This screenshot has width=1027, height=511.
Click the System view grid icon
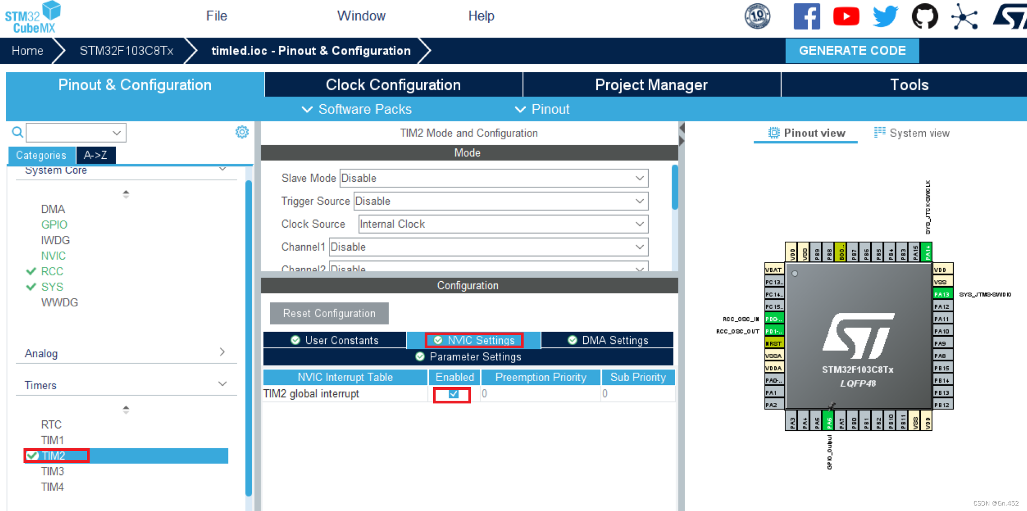[x=879, y=133]
